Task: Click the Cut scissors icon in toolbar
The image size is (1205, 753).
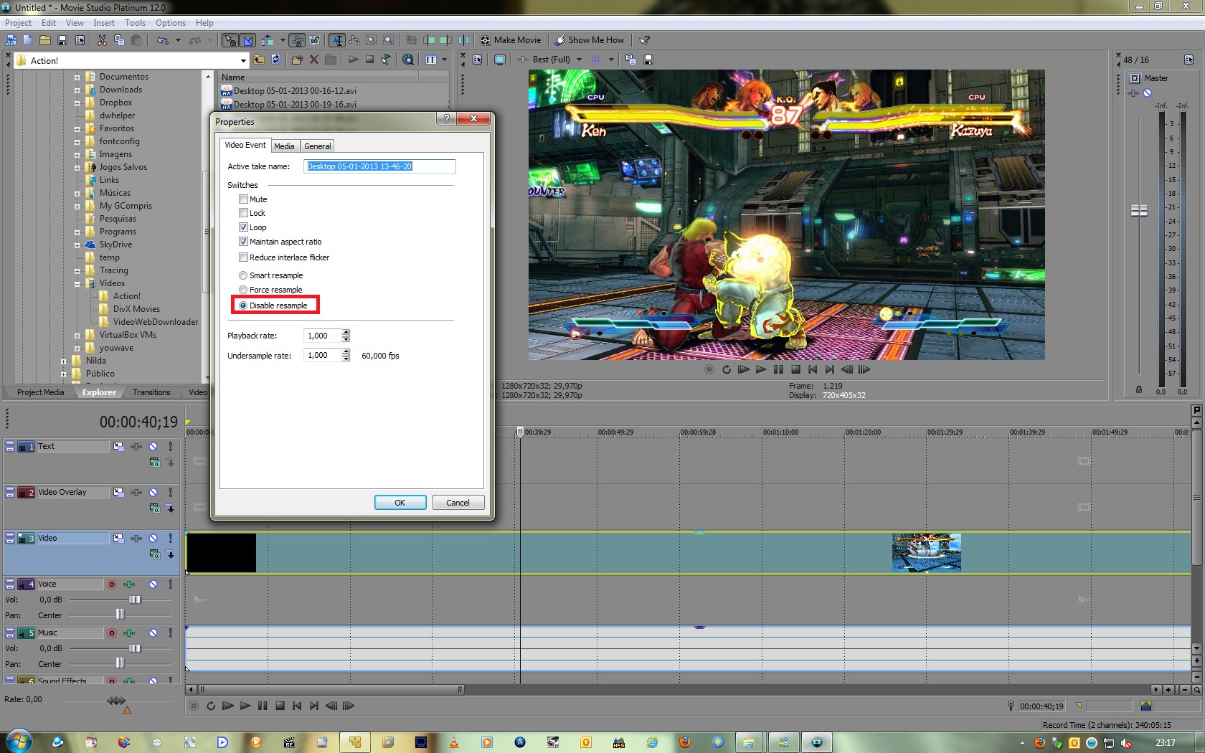Action: [102, 40]
